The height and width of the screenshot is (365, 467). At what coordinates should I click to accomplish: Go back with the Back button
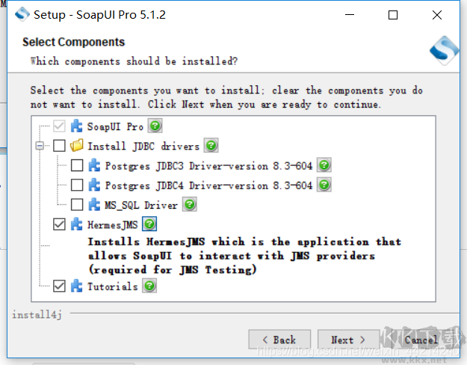(x=279, y=340)
